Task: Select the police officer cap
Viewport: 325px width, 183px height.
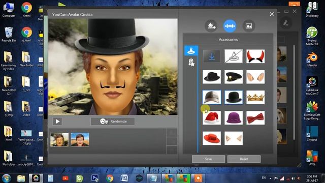Action: coord(234,77)
